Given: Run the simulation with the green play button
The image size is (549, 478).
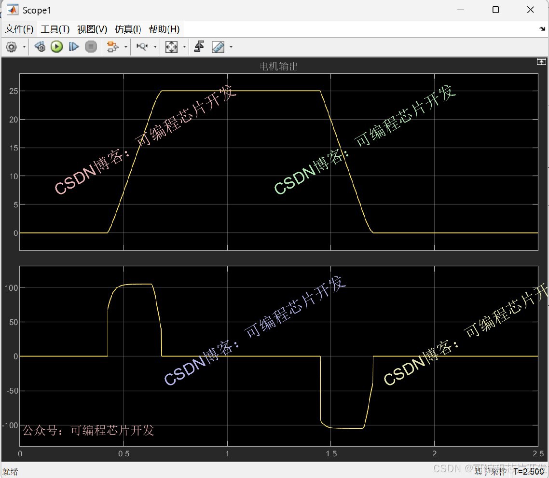Looking at the screenshot, I should [56, 47].
